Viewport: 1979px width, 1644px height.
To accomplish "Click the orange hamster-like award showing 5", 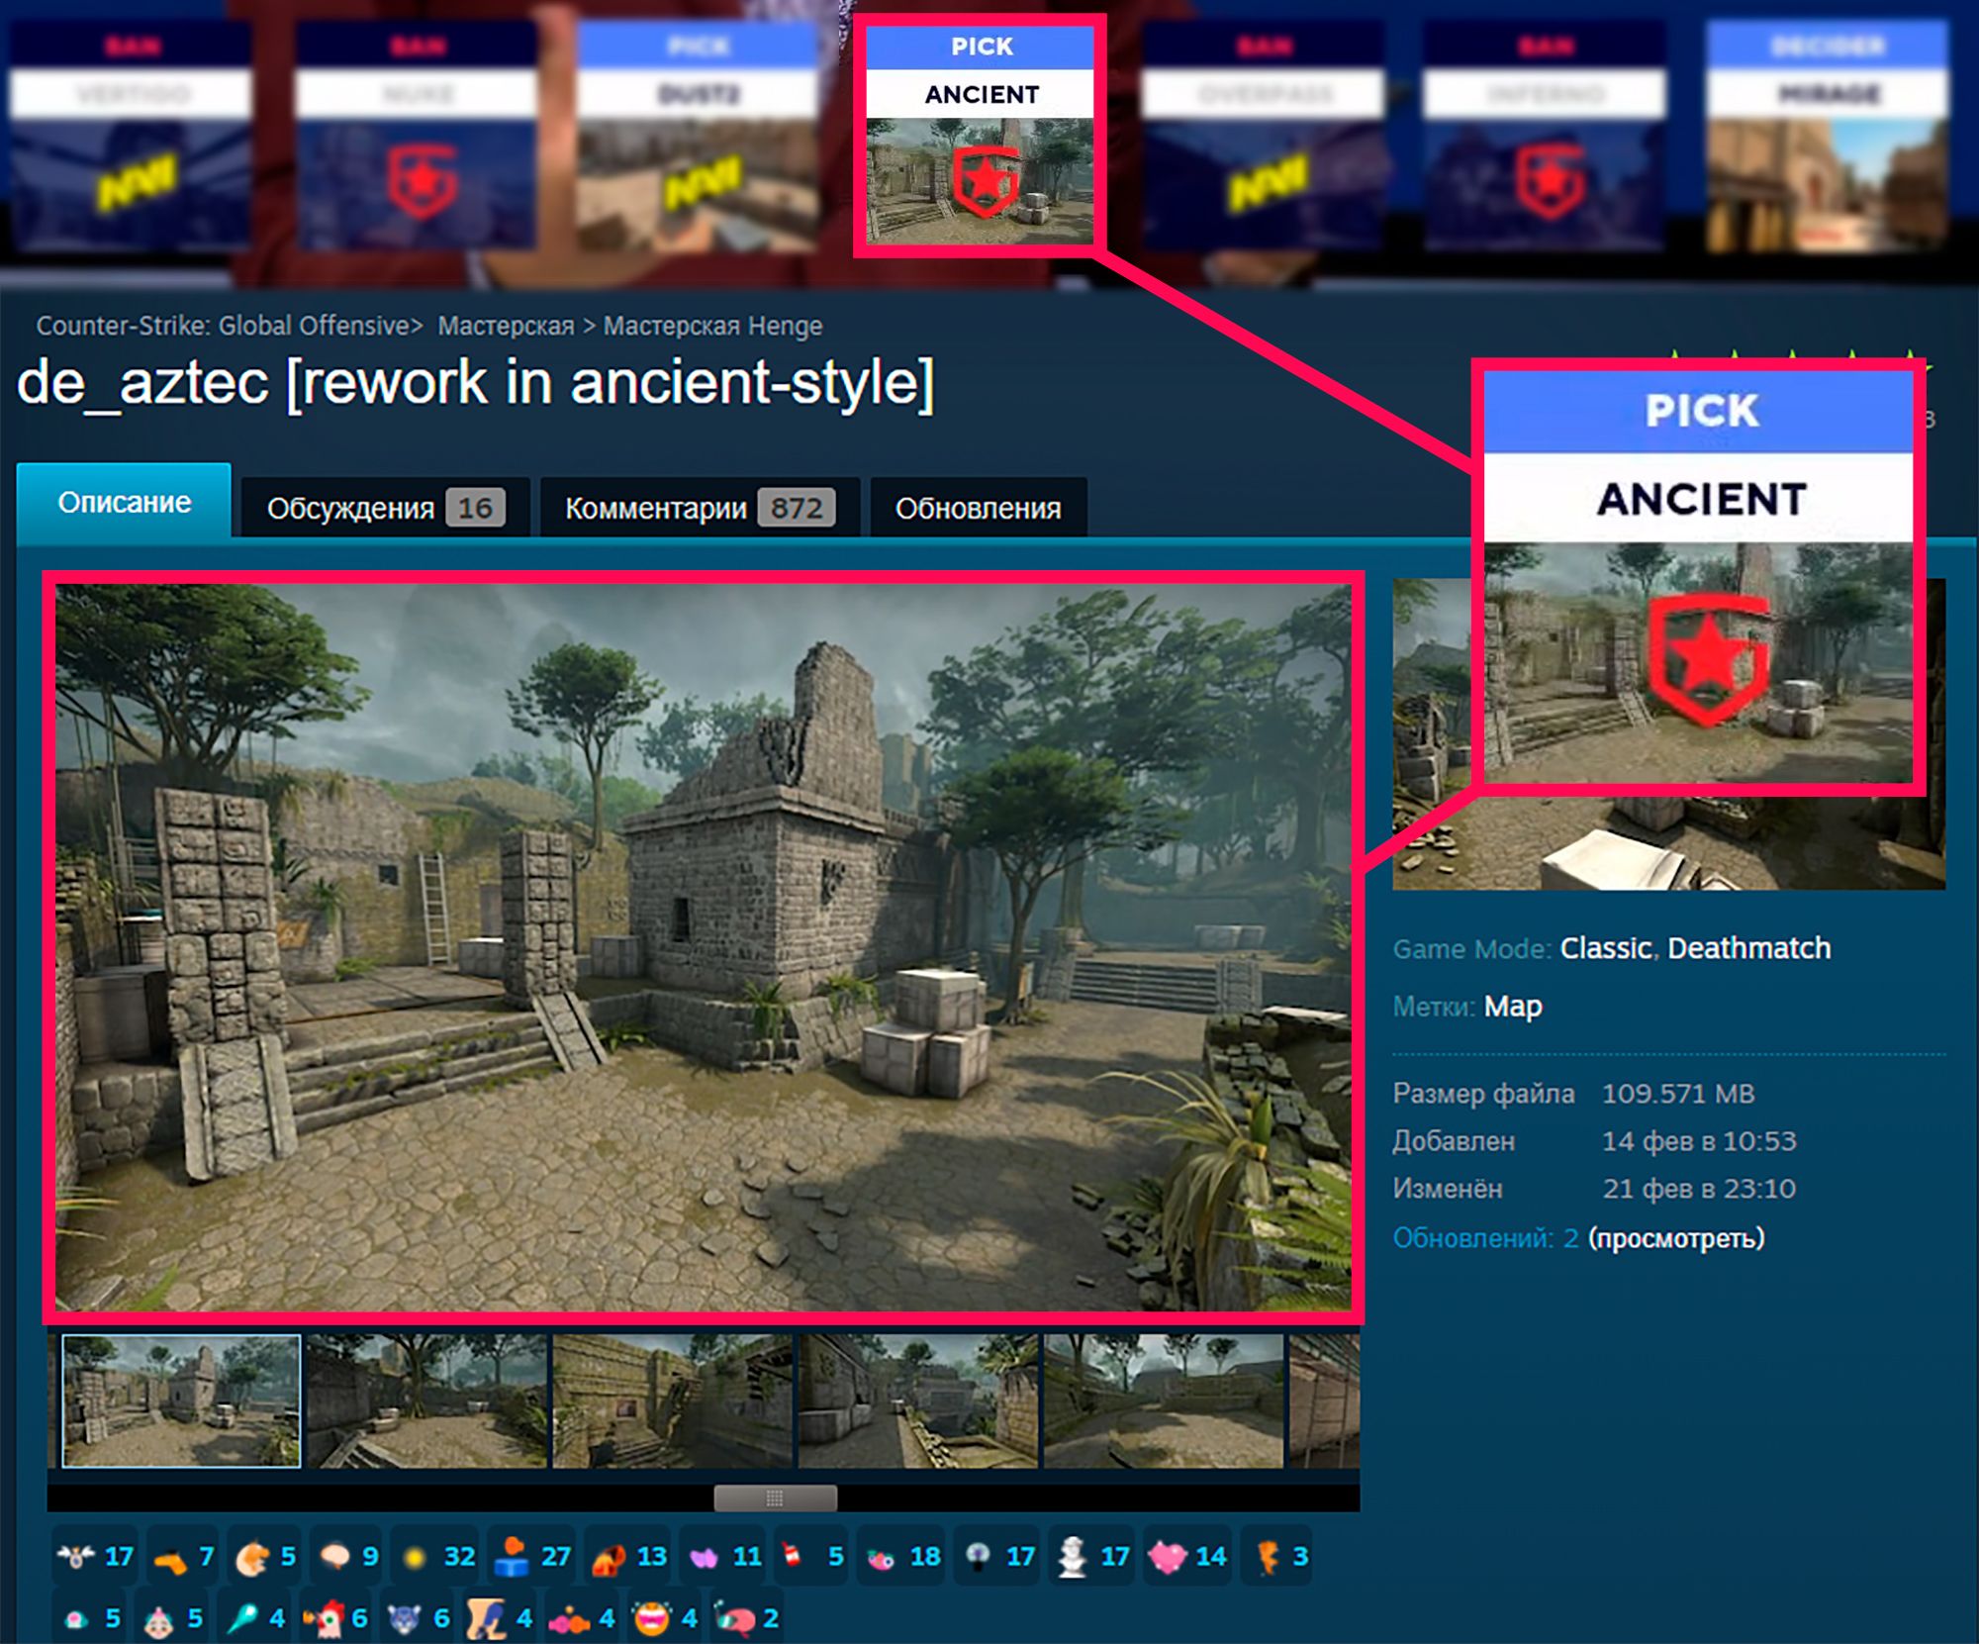I will 265,1557.
